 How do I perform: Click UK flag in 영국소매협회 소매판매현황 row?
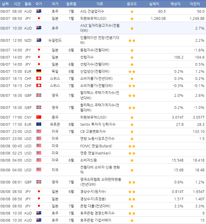pyautogui.click(x=39, y=182)
